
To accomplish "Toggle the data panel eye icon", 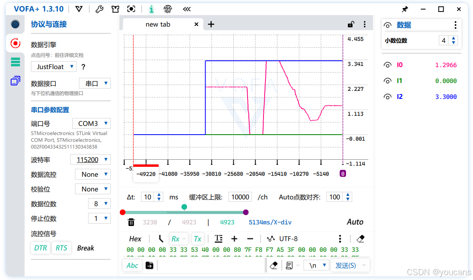I will [388, 25].
